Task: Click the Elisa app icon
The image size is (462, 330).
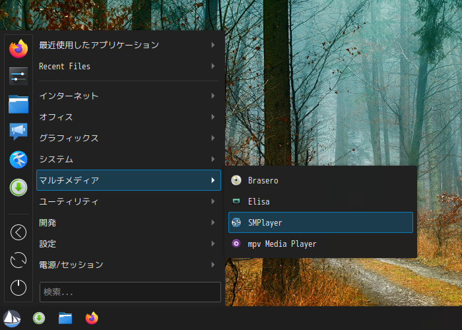Action: [236, 201]
